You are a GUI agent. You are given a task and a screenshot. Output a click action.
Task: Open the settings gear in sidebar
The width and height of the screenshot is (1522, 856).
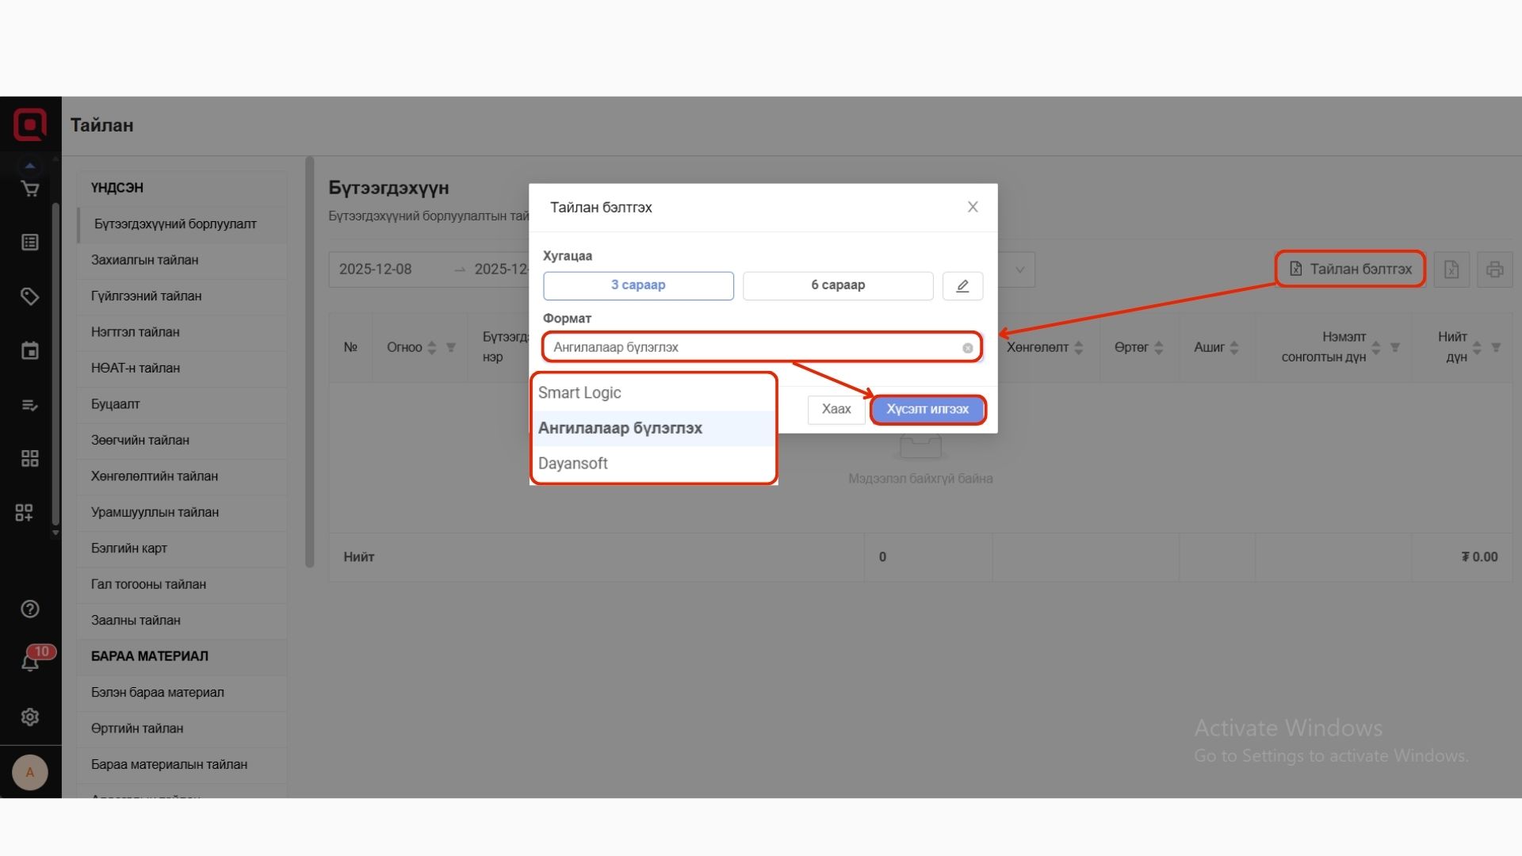(30, 717)
